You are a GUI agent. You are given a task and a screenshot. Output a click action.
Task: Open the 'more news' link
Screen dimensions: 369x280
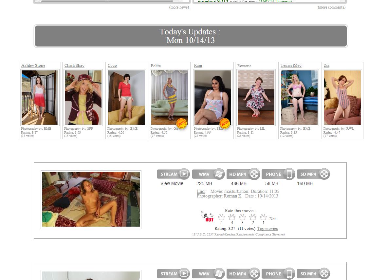click(179, 7)
